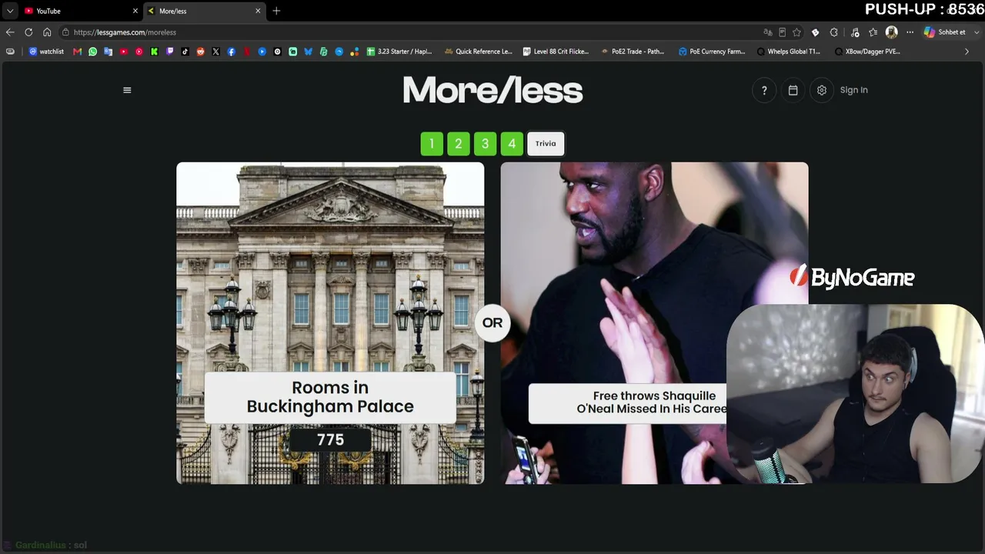Close the More/less tab

click(x=258, y=11)
